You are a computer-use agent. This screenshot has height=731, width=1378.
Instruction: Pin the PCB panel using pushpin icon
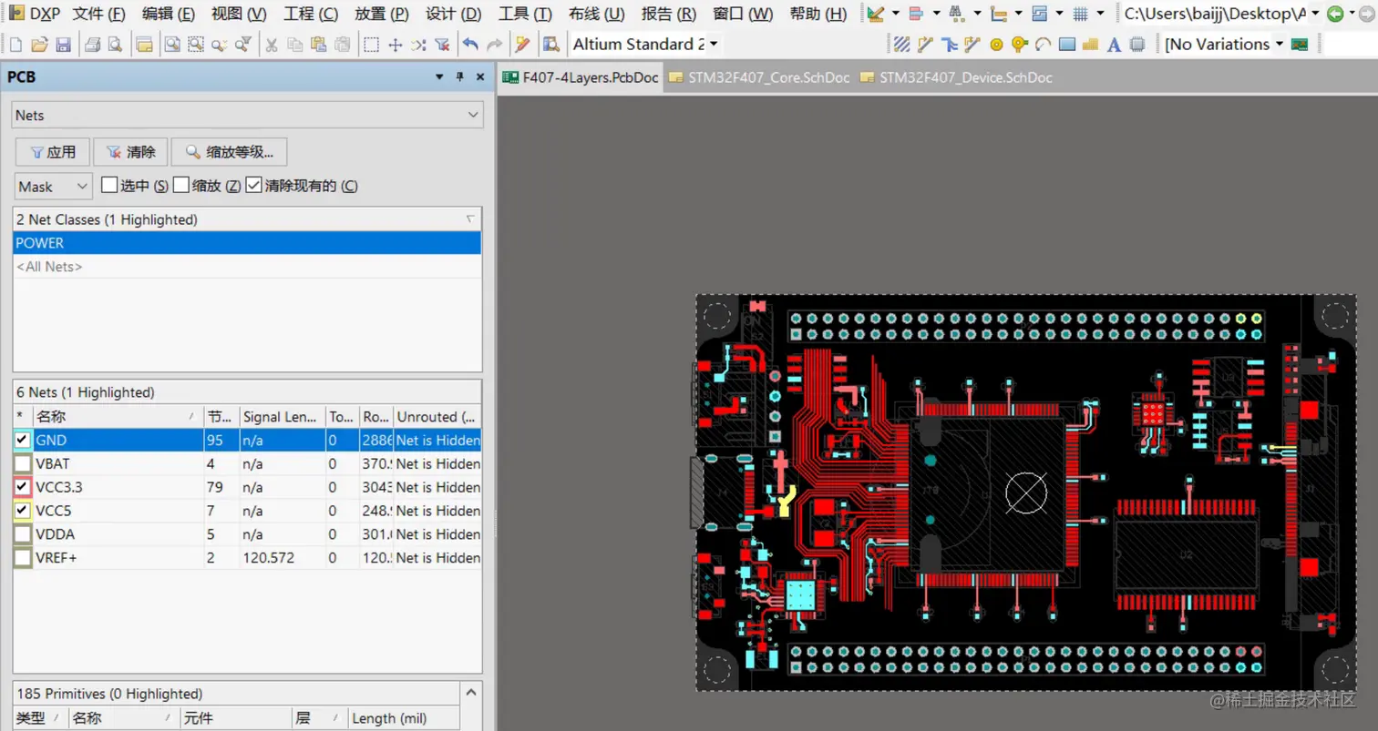[460, 77]
